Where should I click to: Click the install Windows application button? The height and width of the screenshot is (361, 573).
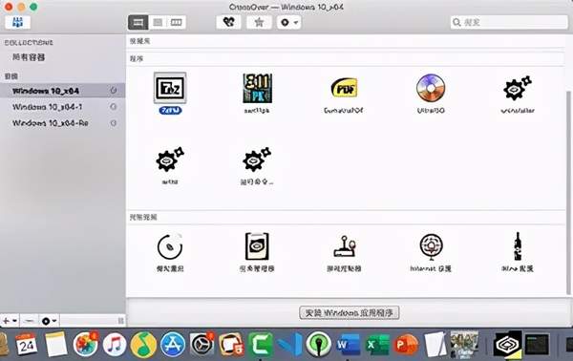[x=349, y=312]
